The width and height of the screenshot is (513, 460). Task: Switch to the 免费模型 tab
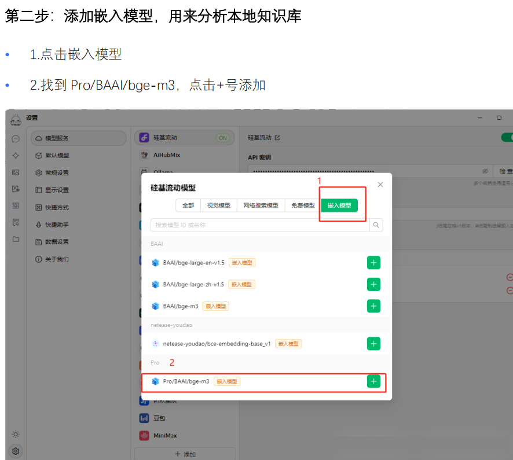[302, 205]
